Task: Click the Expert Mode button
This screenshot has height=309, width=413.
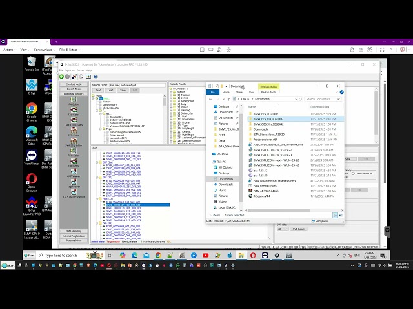Action: coord(74,89)
